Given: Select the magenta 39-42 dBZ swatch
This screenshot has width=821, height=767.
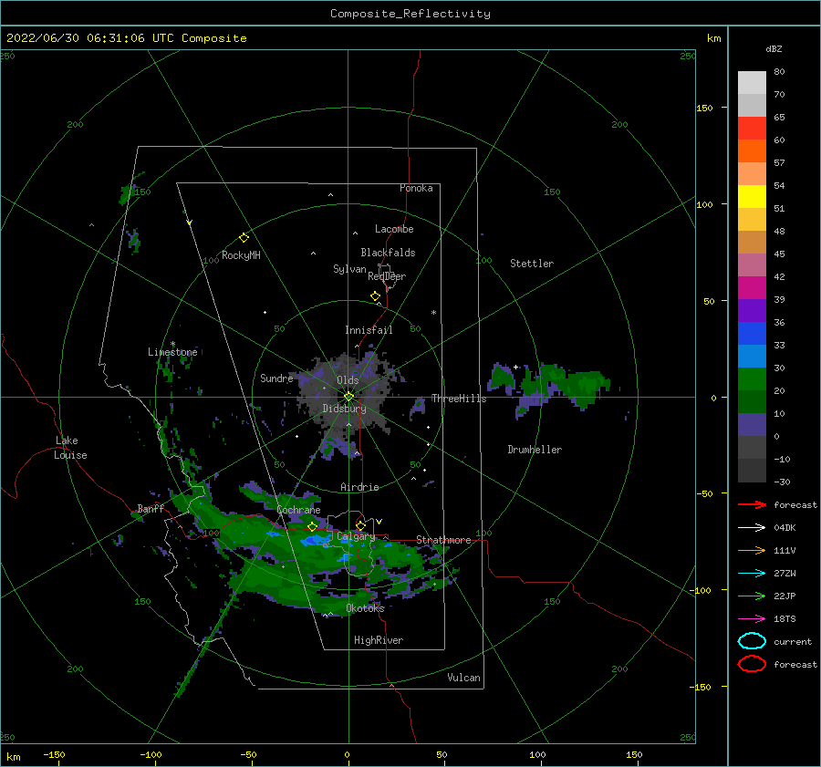Looking at the screenshot, I should coord(752,288).
